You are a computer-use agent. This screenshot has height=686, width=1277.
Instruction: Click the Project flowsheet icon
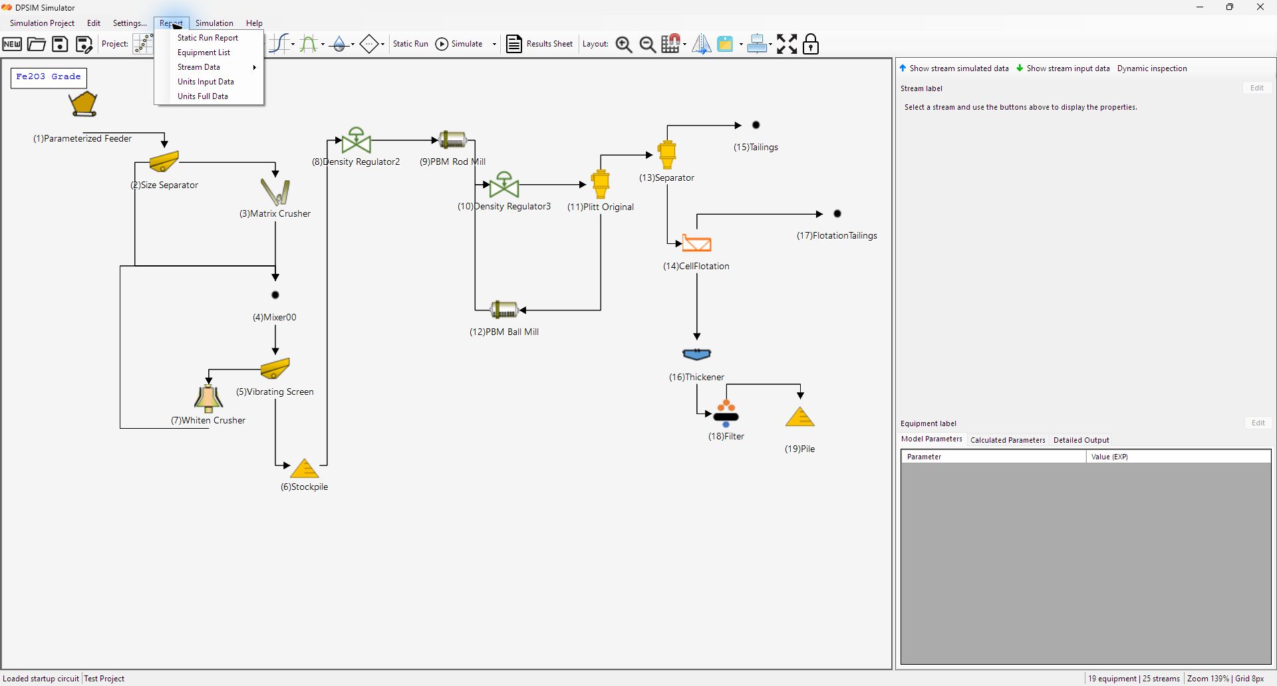coord(143,45)
